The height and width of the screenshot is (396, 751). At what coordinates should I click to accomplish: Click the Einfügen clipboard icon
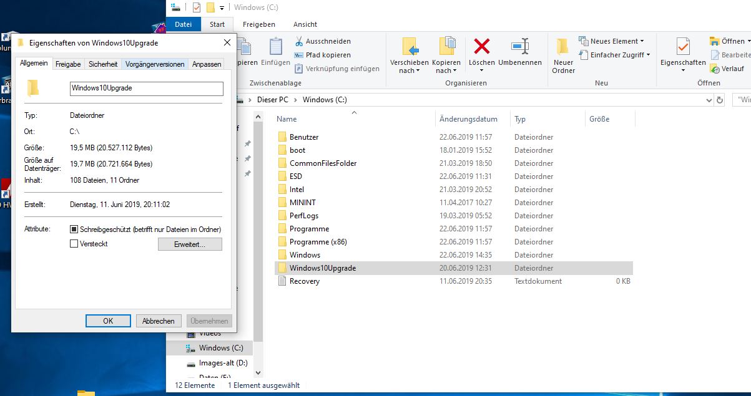click(275, 47)
